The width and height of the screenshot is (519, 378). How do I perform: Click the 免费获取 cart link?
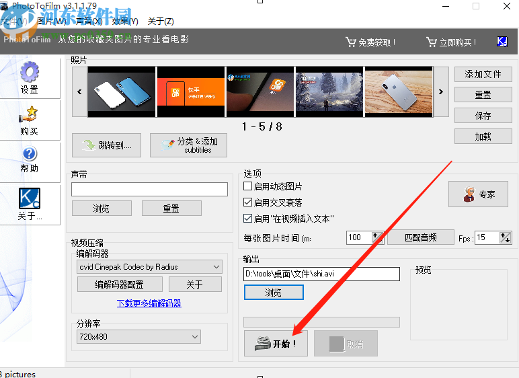(x=370, y=42)
